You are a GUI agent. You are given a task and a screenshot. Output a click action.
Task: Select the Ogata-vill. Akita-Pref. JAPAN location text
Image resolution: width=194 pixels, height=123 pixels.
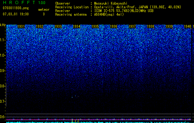click(138, 7)
